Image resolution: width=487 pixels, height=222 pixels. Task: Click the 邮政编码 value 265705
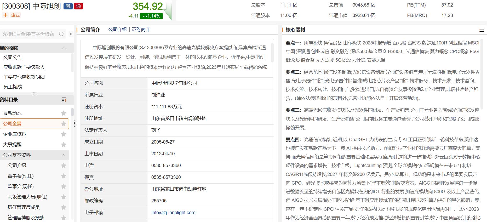click(x=159, y=201)
